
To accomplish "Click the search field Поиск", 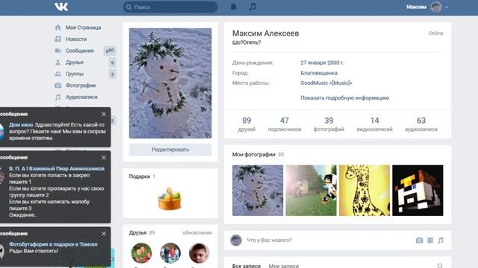I will click(170, 7).
